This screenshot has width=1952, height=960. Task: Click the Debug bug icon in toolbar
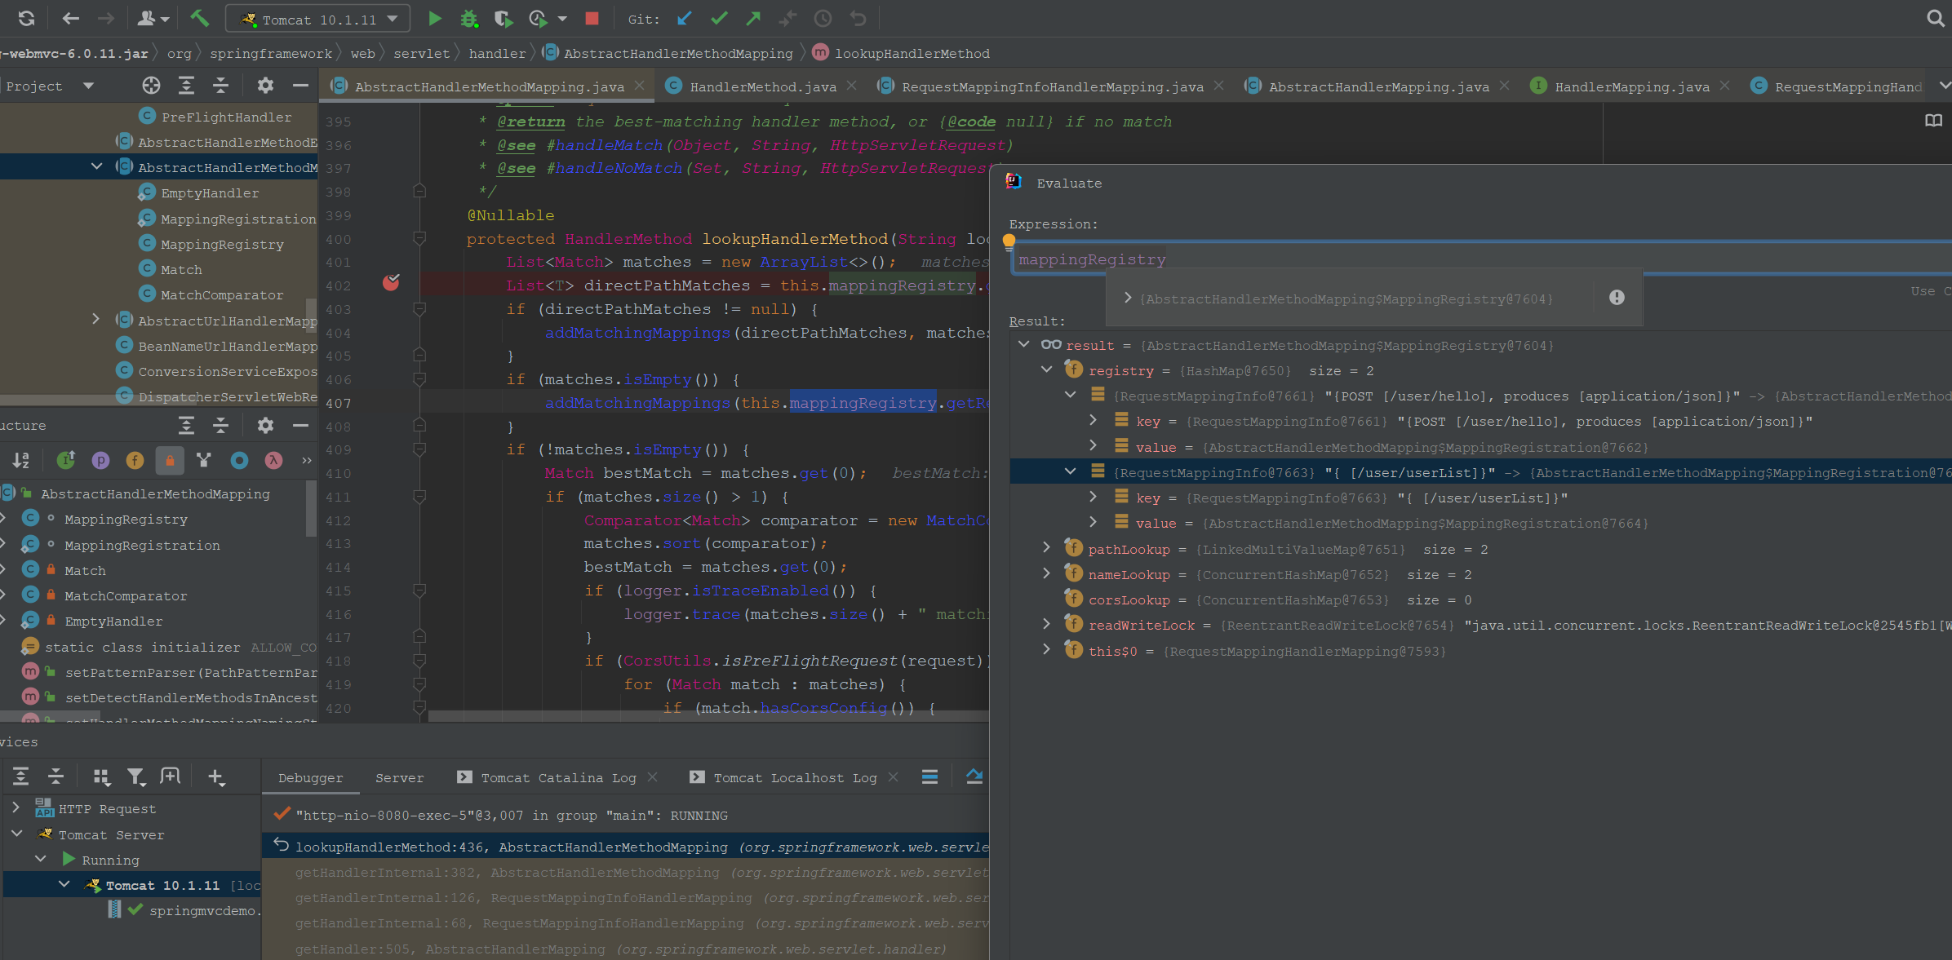[x=468, y=19]
